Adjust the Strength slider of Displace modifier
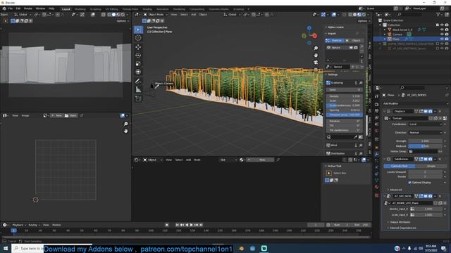 (x=425, y=141)
